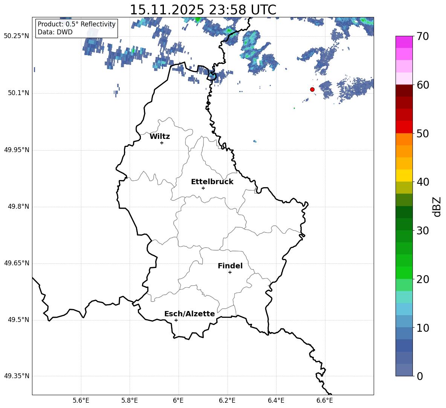The width and height of the screenshot is (446, 408).
Task: Select the yellow 40 dBZ colorbar segment
Action: point(404,176)
